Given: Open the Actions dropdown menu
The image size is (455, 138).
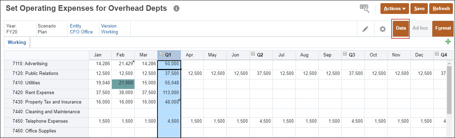Looking at the screenshot, I should [x=395, y=9].
